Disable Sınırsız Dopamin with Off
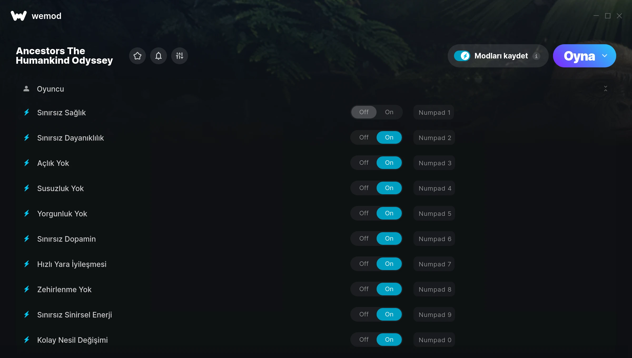The image size is (632, 358). pyautogui.click(x=364, y=238)
